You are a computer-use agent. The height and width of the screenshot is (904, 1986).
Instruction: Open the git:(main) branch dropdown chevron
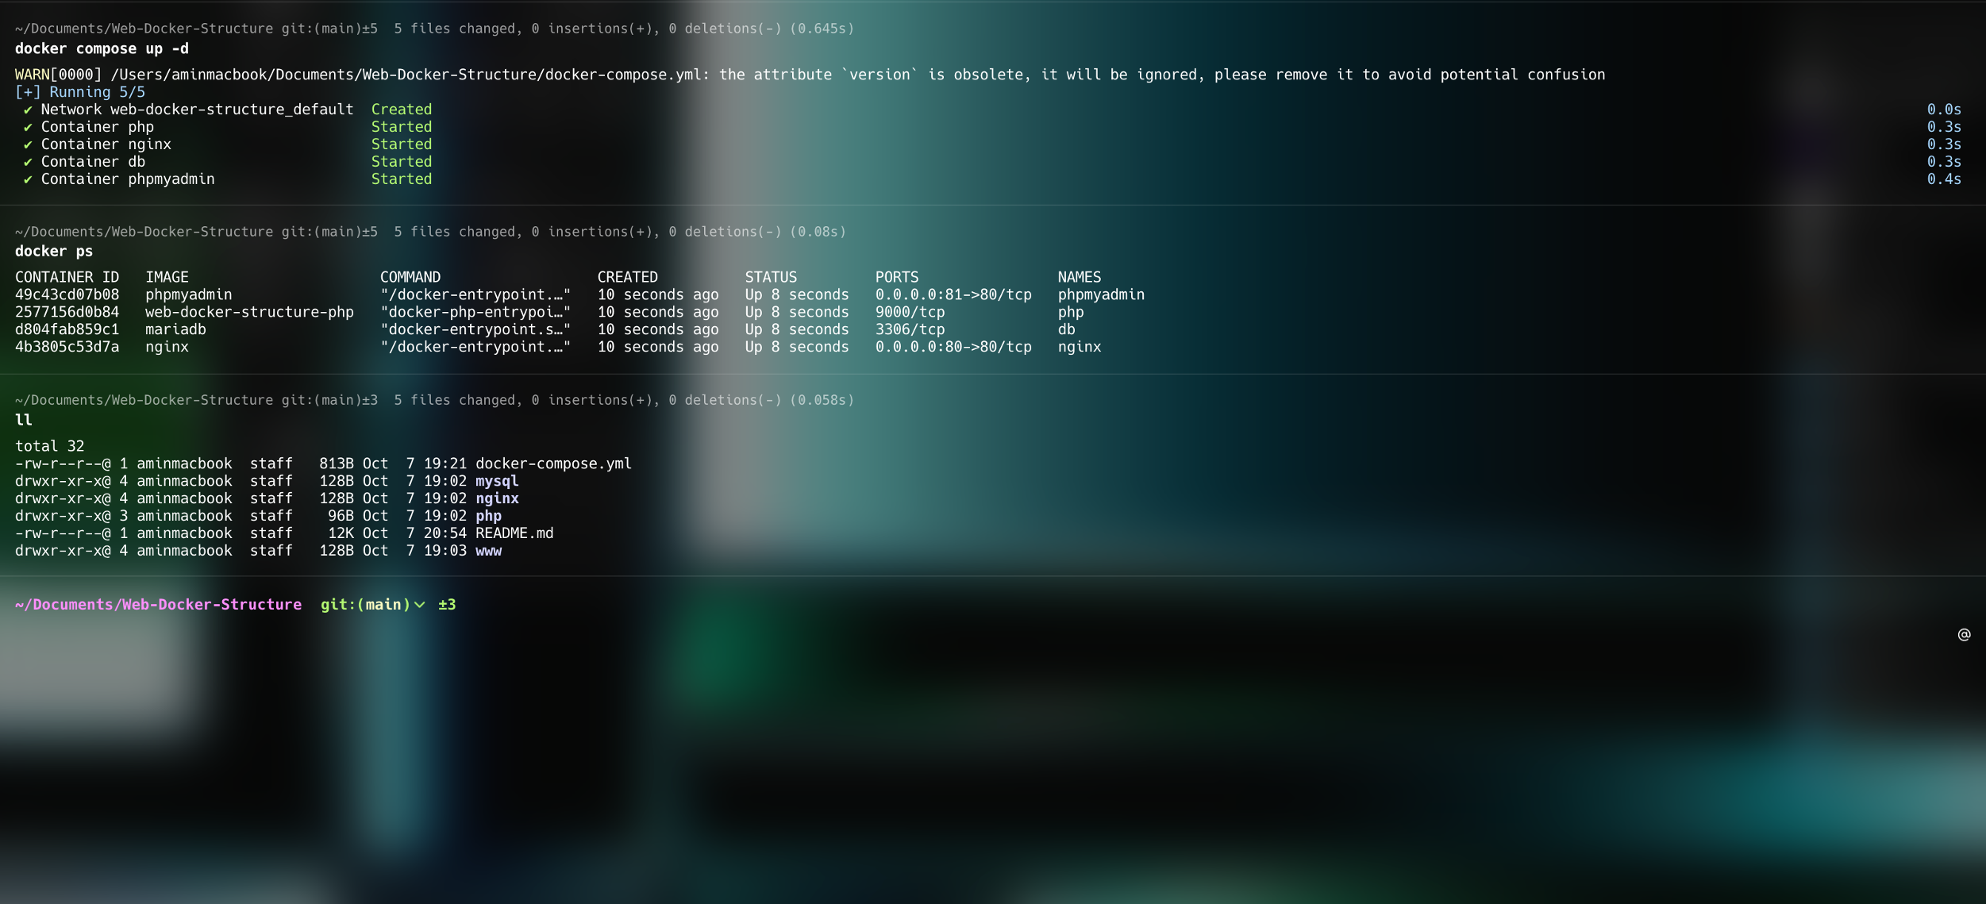point(420,605)
